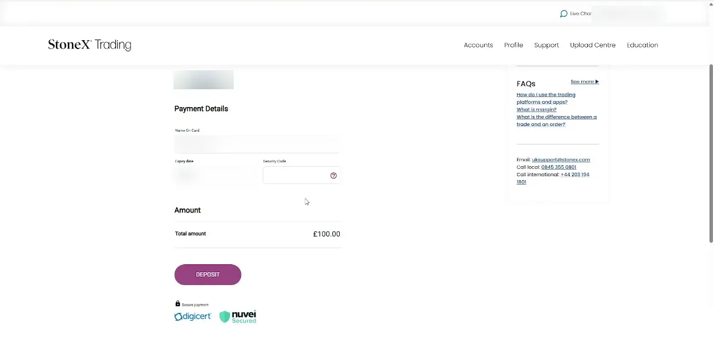Open the Support menu

click(546, 45)
